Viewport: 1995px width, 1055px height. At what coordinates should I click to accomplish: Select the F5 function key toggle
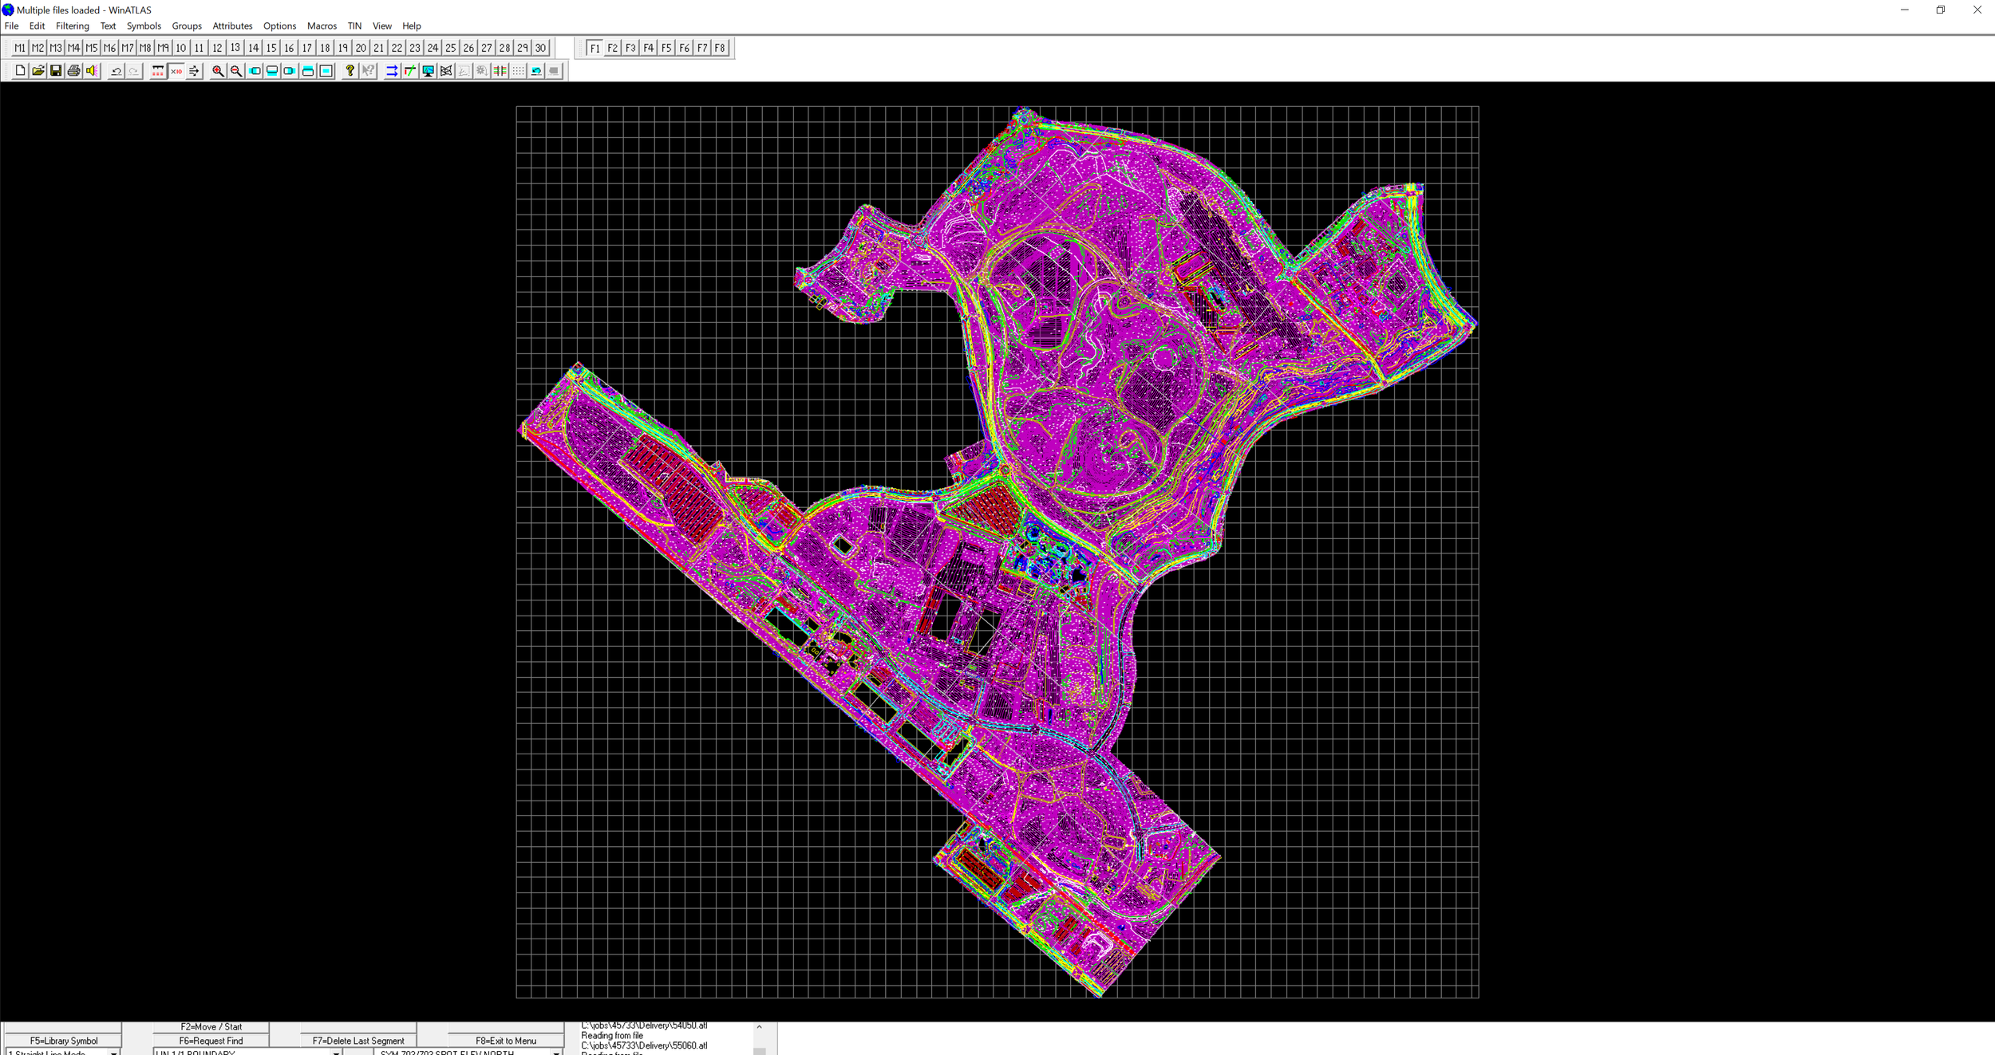click(666, 48)
